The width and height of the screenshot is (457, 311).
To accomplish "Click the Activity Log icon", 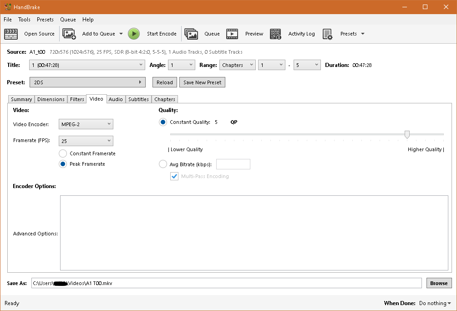I will pyautogui.click(x=275, y=34).
